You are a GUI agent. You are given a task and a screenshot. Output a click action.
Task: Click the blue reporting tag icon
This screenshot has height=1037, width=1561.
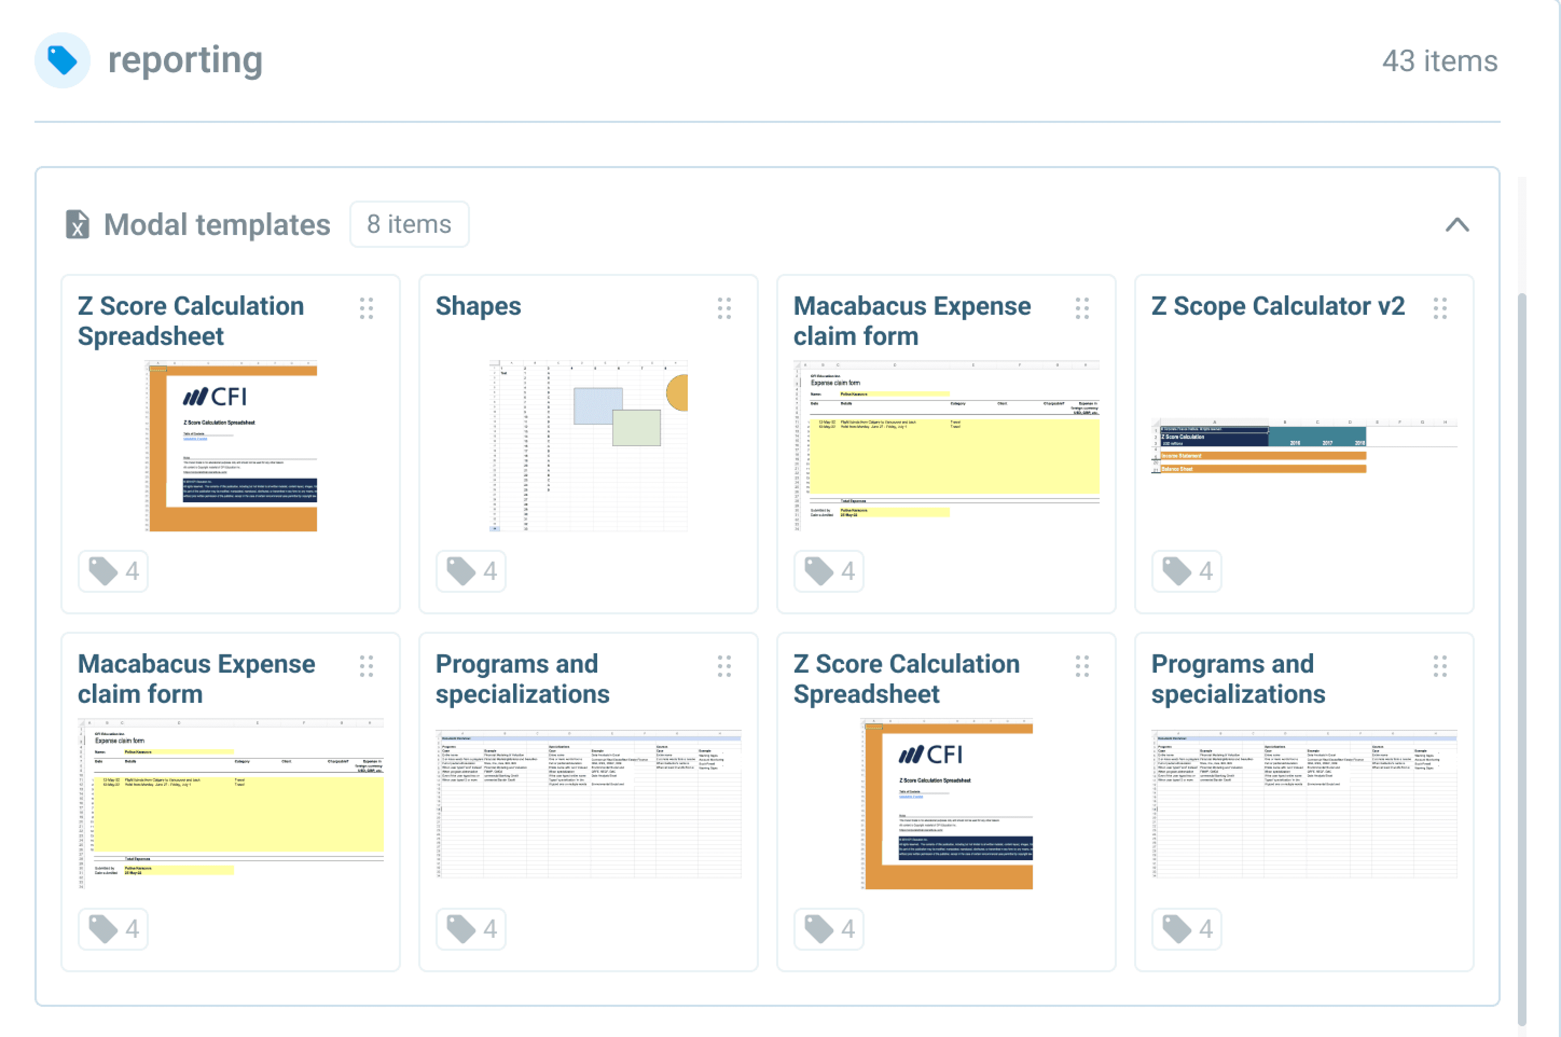(62, 60)
